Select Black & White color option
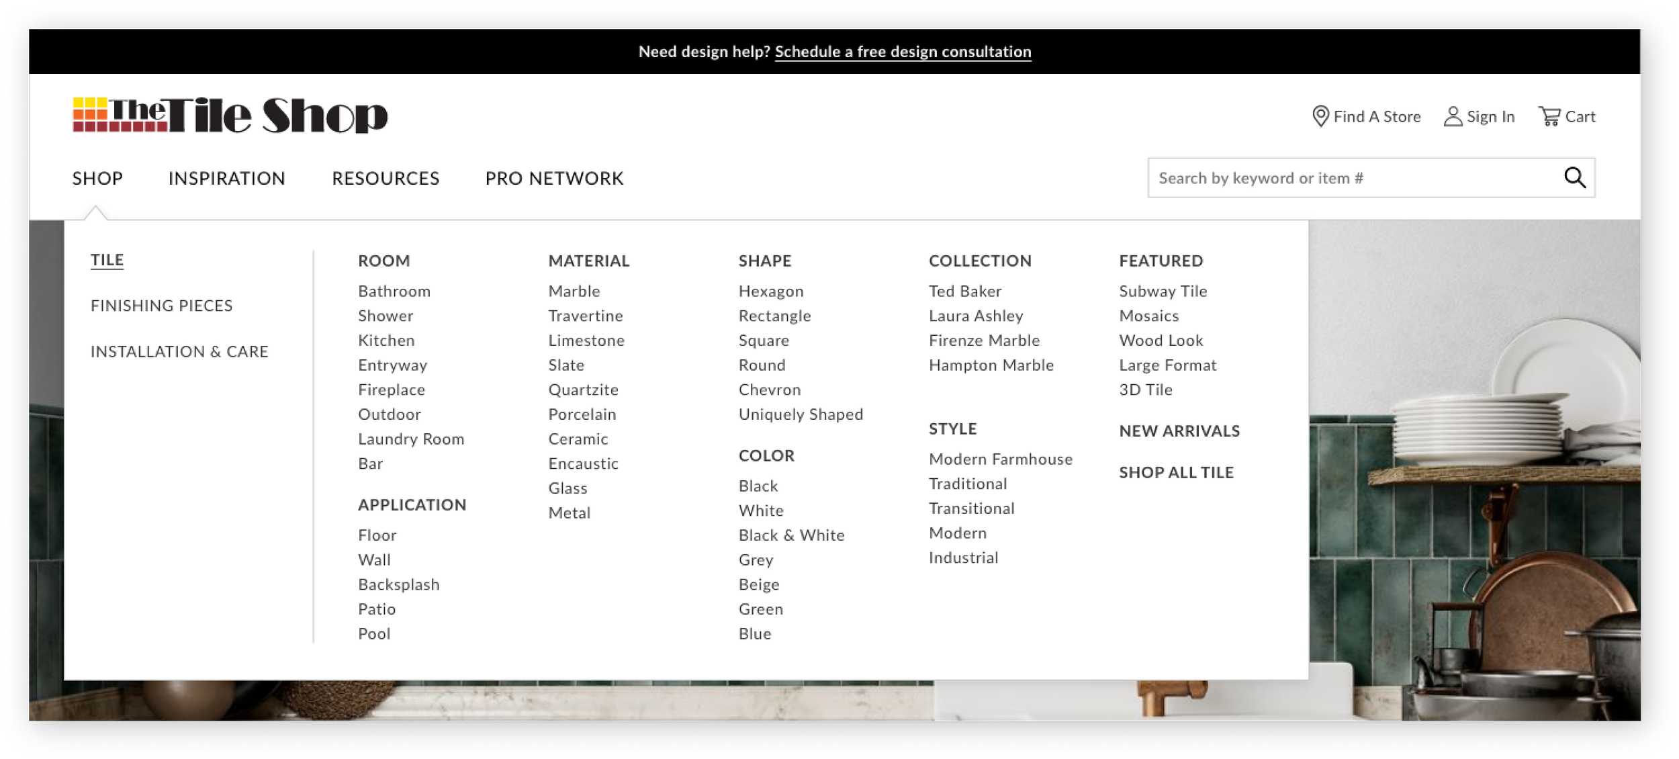Image resolution: width=1679 pixels, height=759 pixels. 791,535
